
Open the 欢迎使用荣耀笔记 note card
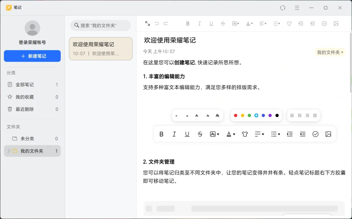(x=101, y=49)
